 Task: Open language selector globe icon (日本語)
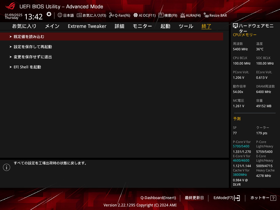pos(60,15)
